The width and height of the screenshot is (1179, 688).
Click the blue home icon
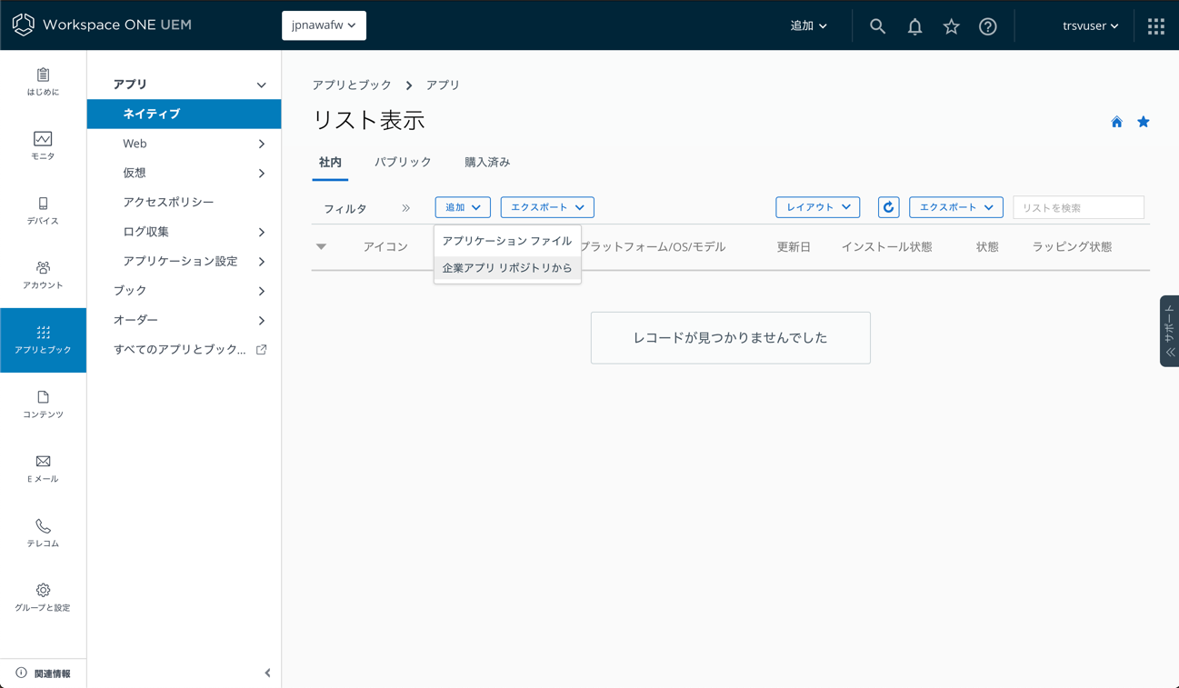pyautogui.click(x=1116, y=122)
